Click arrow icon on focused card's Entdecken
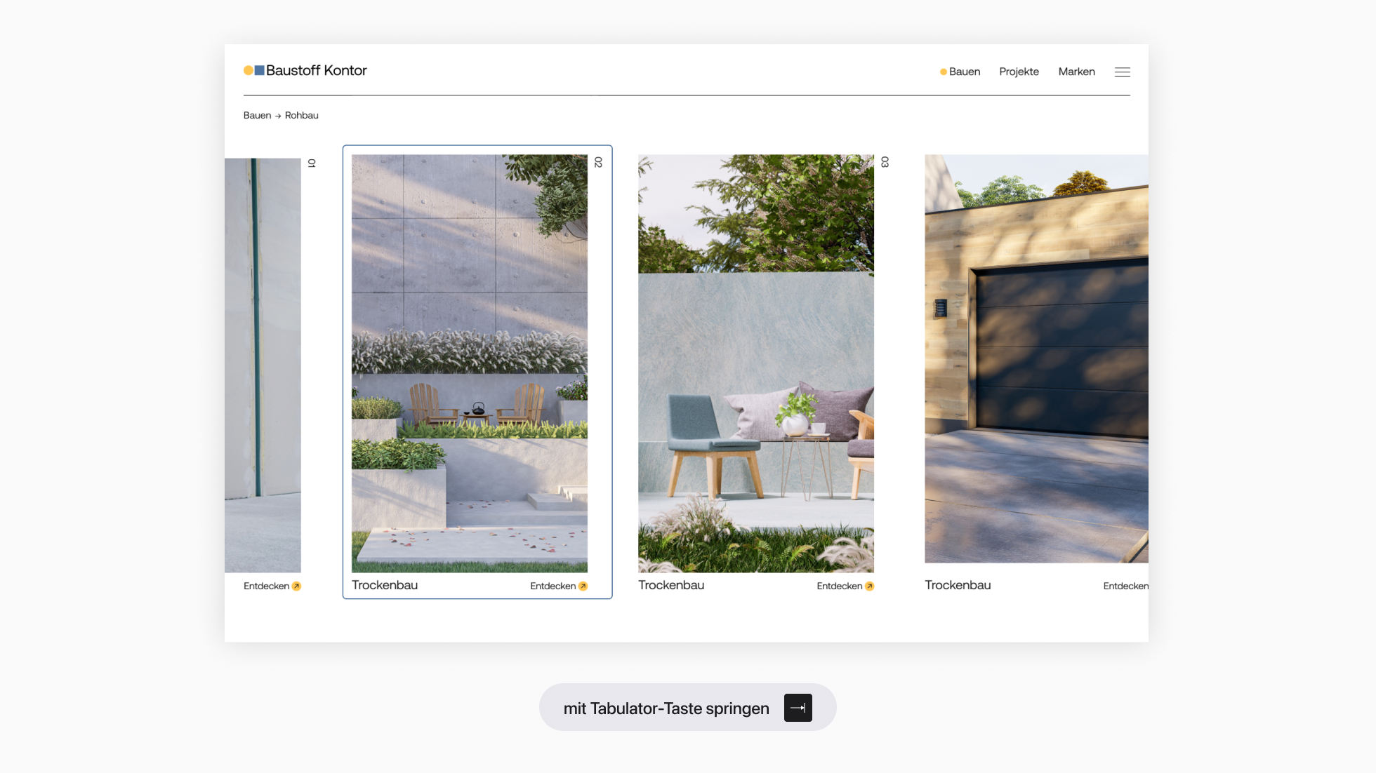This screenshot has height=773, width=1376. click(583, 586)
